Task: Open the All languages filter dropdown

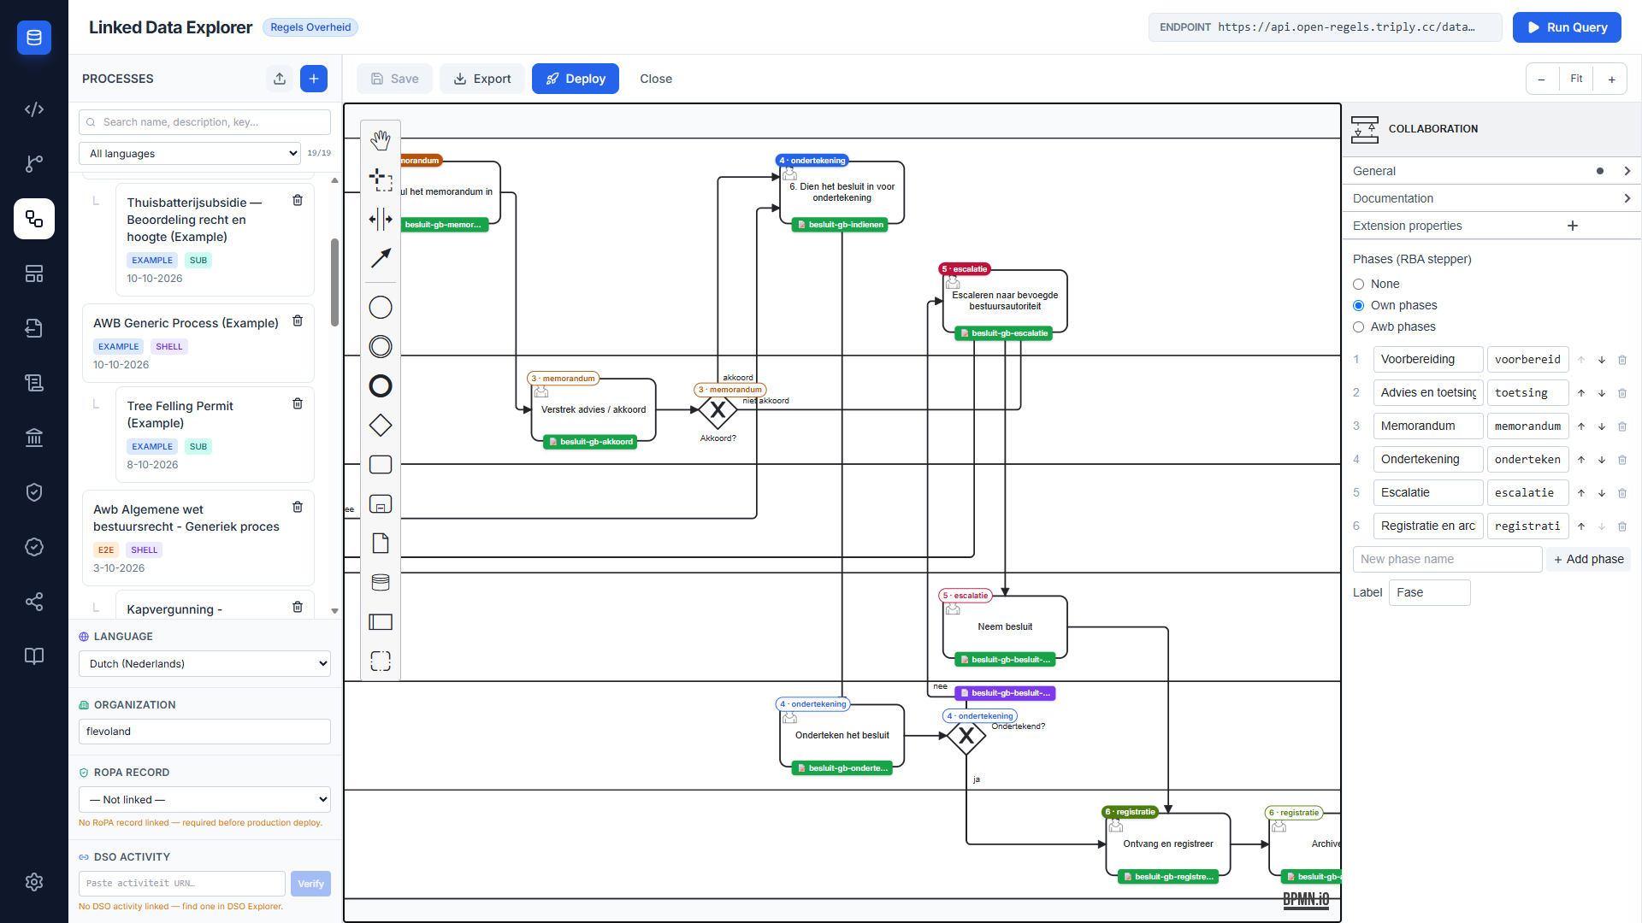Action: tap(190, 153)
